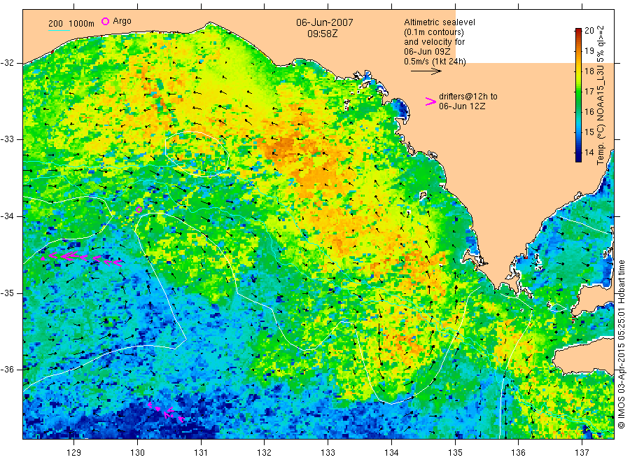The height and width of the screenshot is (462, 630).
Task: Click the 'drifters@12h to' text
Action: click(468, 97)
